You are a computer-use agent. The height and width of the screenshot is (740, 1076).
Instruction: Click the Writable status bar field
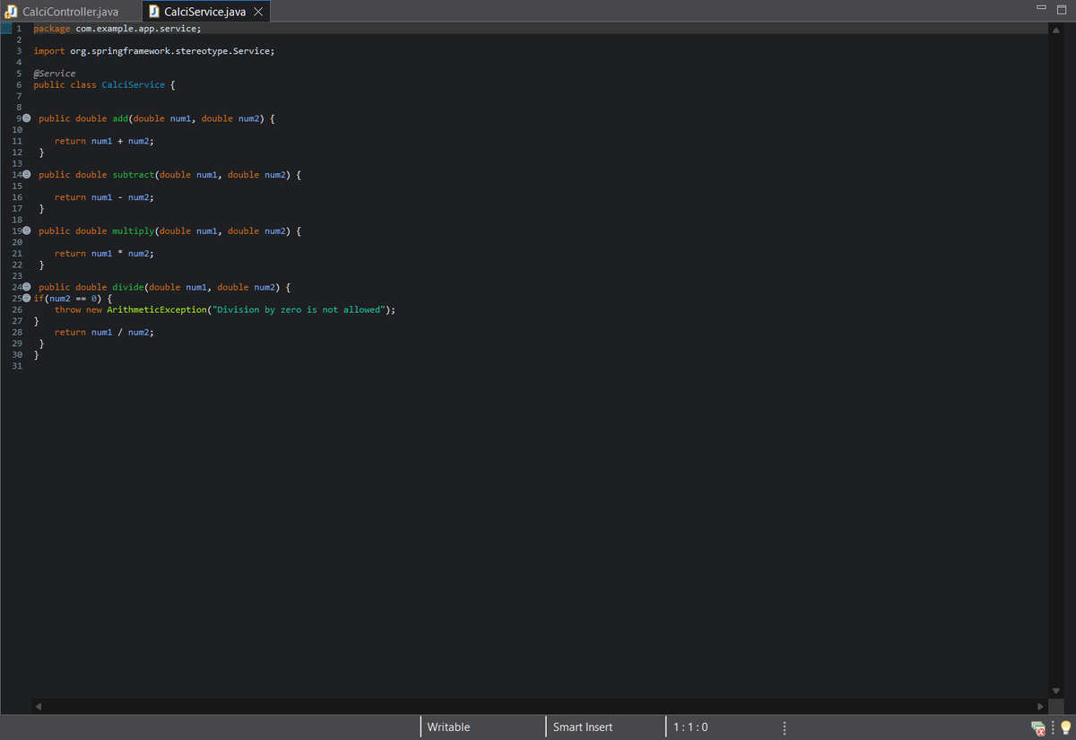tap(482, 727)
